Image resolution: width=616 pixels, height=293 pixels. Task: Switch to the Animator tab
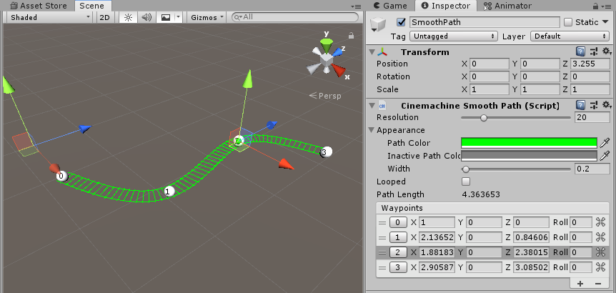[x=507, y=6]
